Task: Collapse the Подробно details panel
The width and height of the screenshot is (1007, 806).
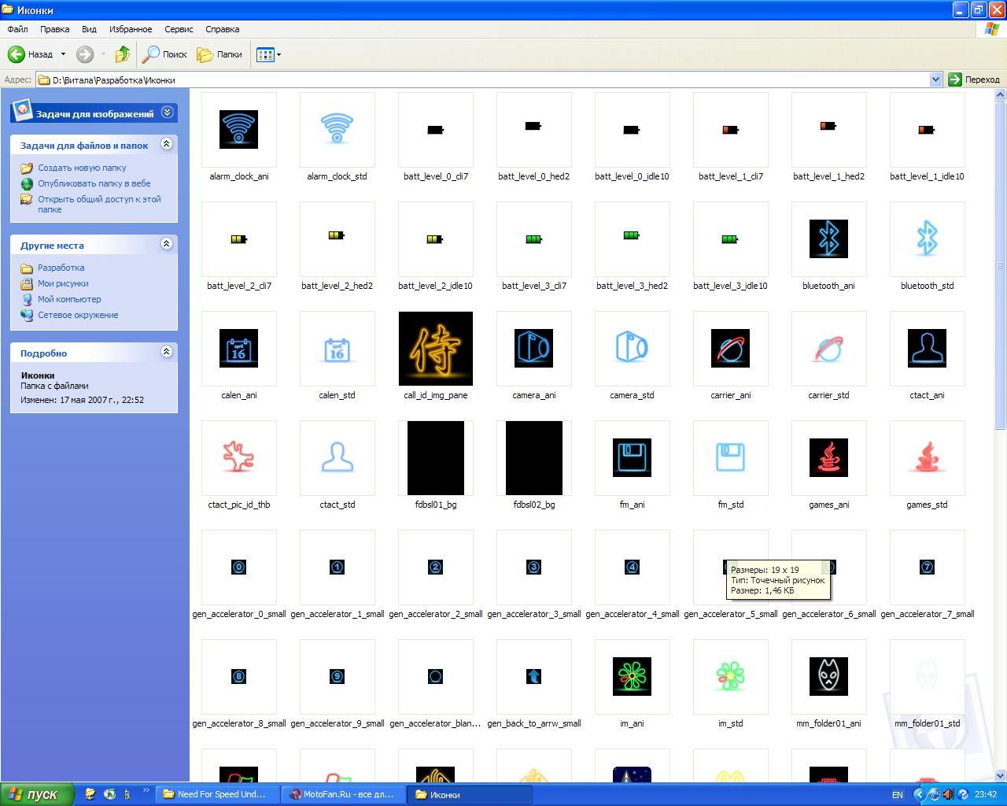Action: pos(166,352)
